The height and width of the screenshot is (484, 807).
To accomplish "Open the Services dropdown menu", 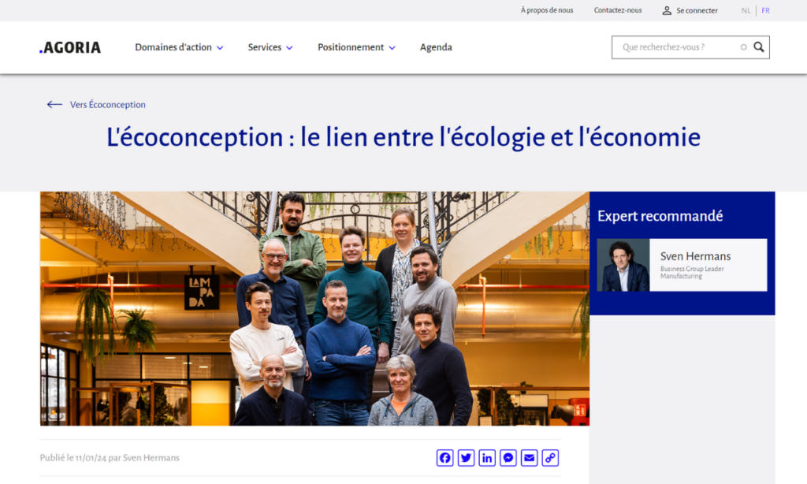I will coord(270,47).
